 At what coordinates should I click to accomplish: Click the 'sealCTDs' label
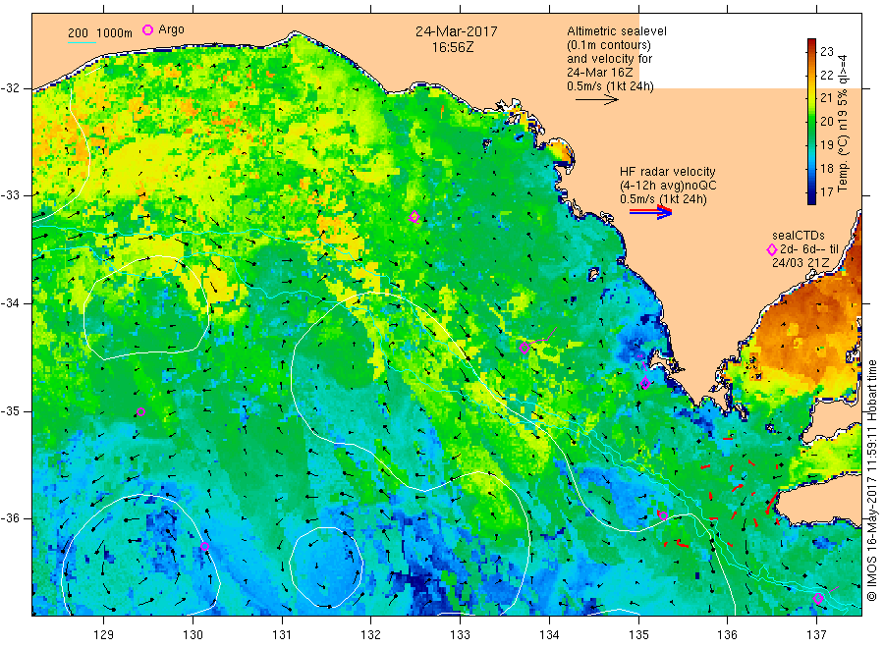pos(799,236)
